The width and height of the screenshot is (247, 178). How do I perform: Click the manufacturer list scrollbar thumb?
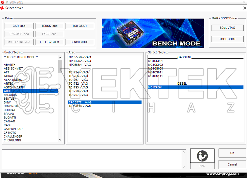(60, 66)
